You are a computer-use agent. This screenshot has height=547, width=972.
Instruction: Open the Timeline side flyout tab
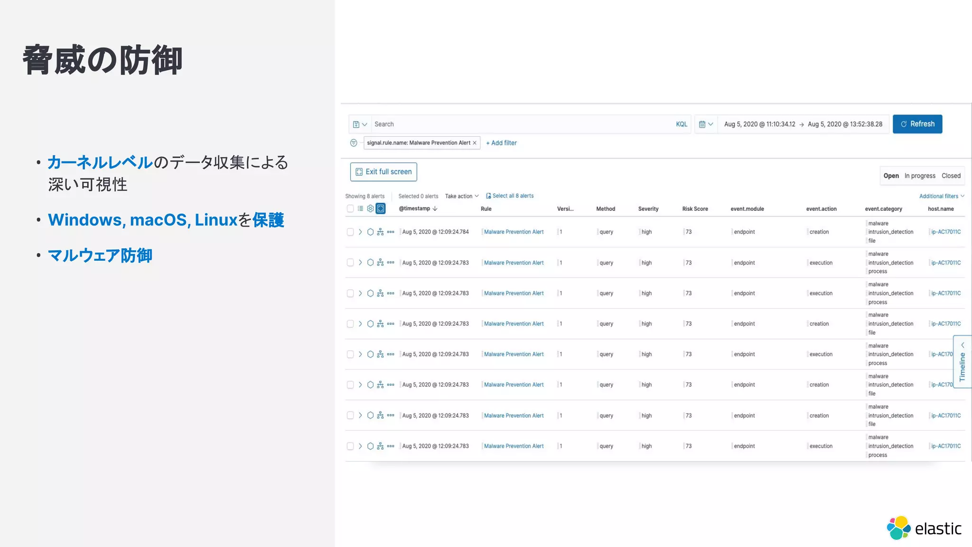(962, 362)
